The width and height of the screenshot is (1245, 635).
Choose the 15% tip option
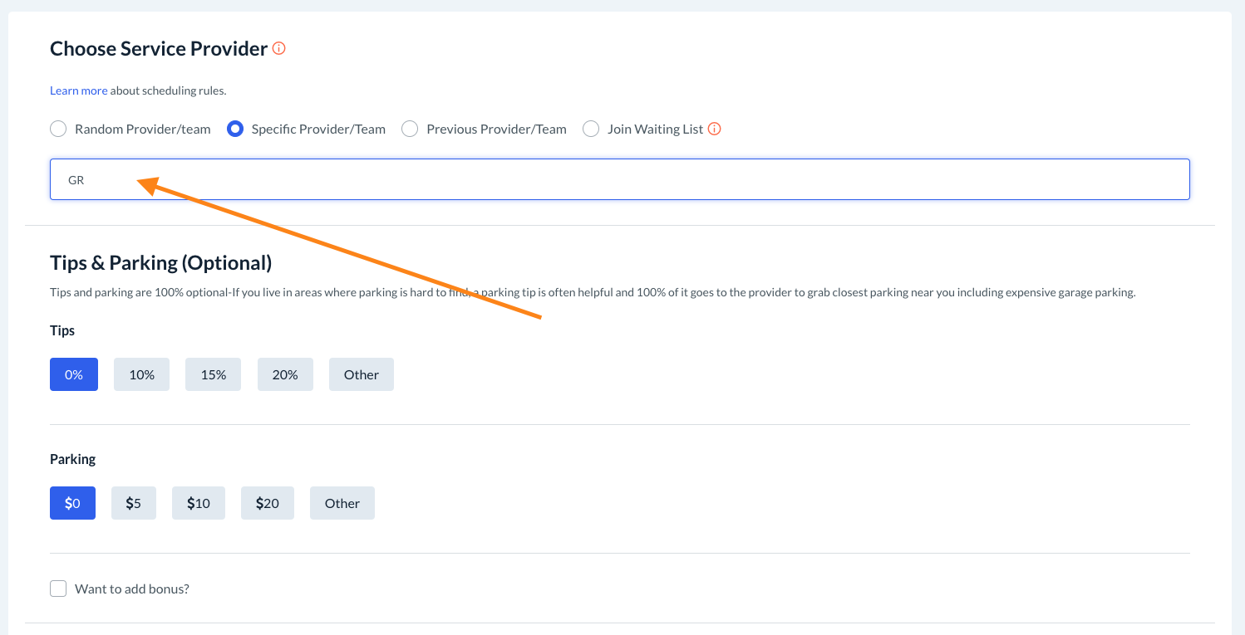tap(213, 374)
